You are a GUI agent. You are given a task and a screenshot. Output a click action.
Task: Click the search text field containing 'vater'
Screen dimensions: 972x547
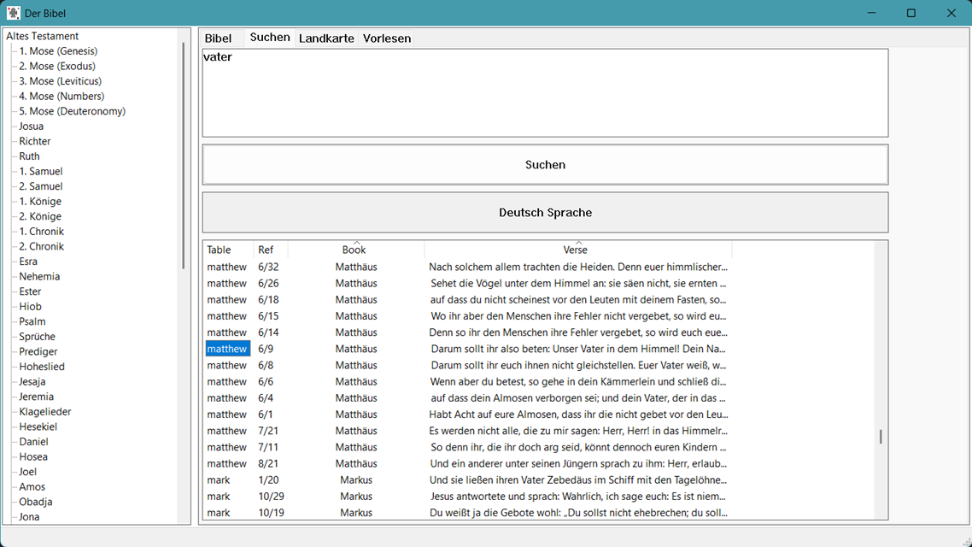click(x=545, y=93)
